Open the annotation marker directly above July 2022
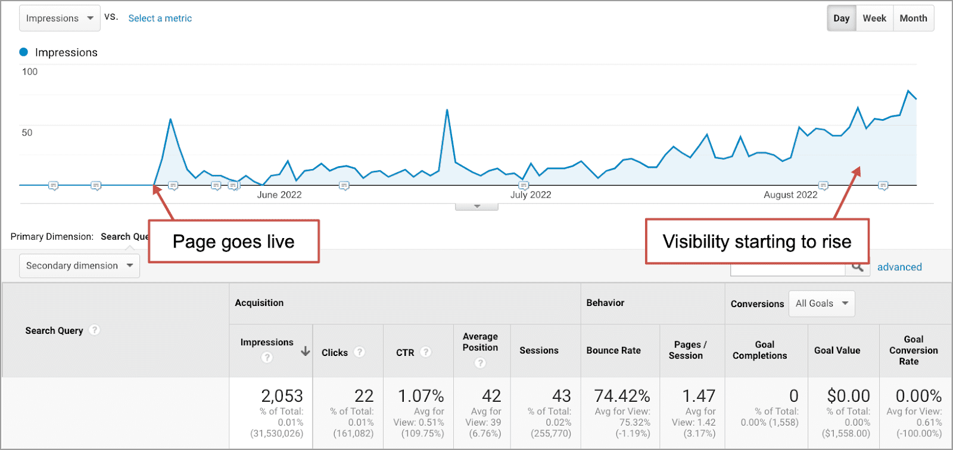 [524, 186]
